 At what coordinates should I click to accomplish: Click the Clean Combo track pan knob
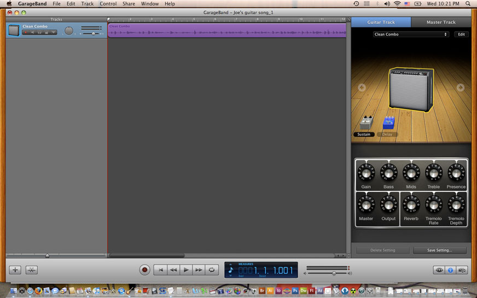69,31
